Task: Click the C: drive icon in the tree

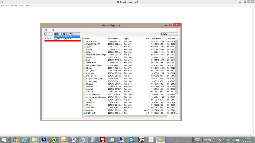Action: click(48, 38)
